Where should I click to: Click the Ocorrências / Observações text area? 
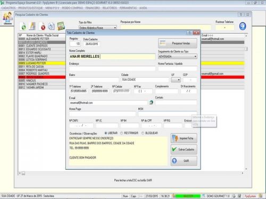[118, 151]
